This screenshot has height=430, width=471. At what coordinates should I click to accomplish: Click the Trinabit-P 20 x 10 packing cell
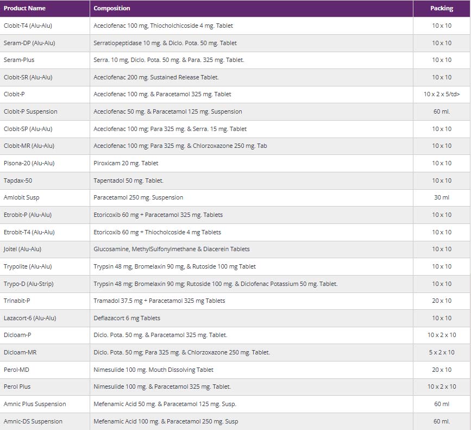pyautogui.click(x=441, y=301)
